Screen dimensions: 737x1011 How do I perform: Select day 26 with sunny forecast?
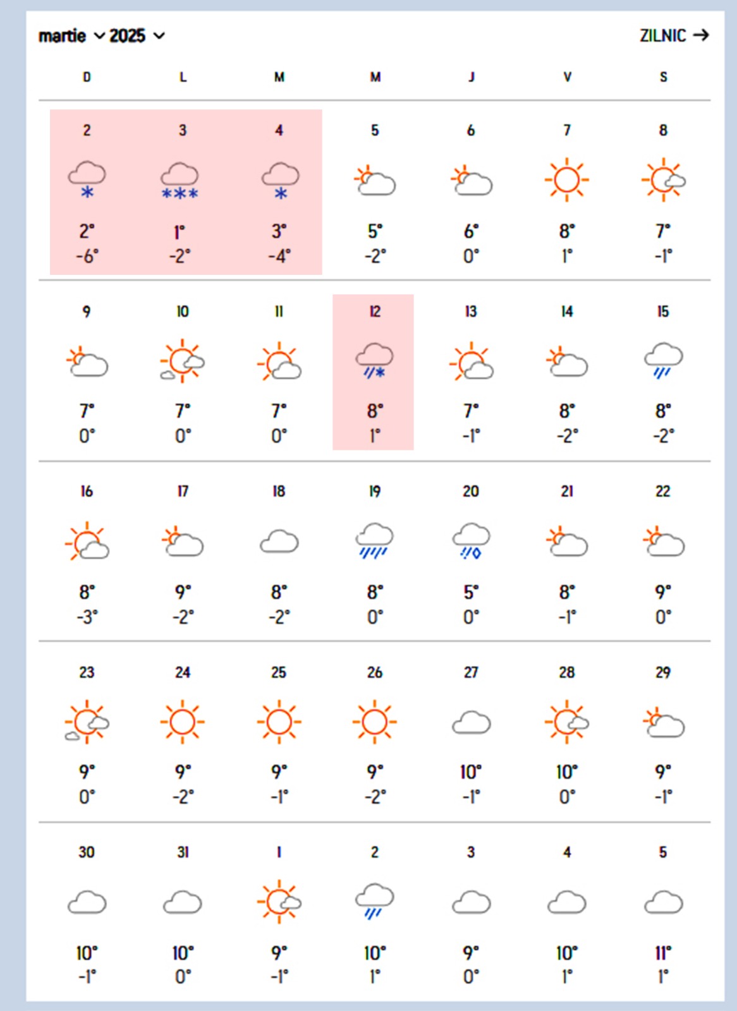[x=375, y=673]
